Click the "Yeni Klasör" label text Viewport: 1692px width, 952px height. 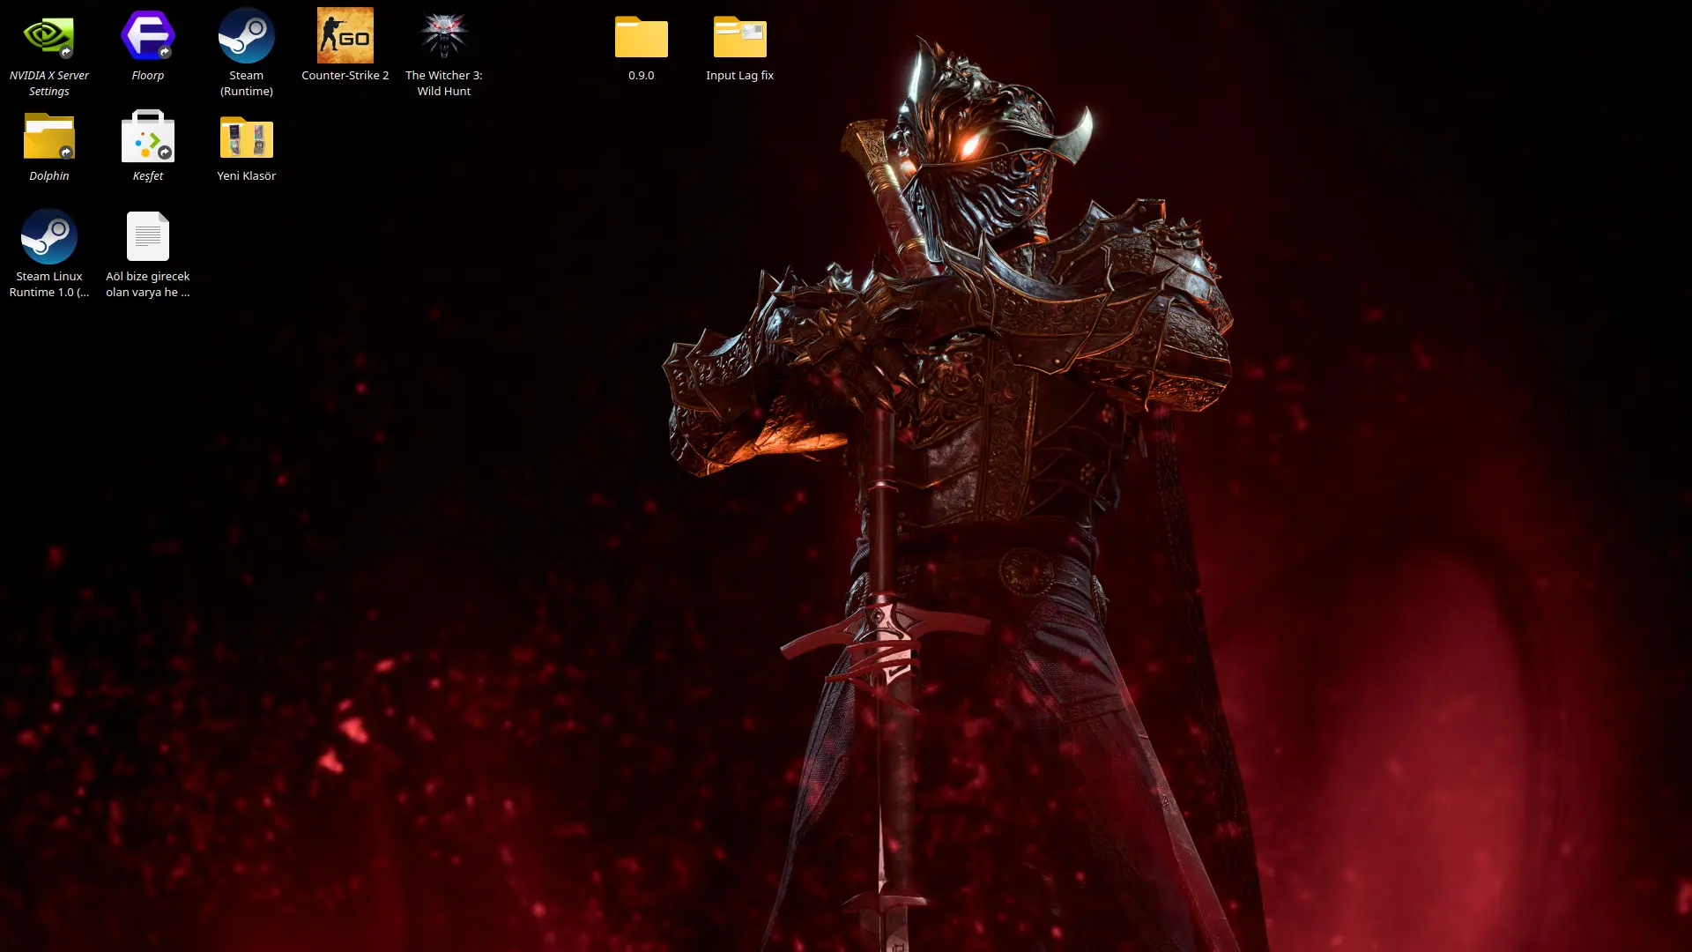click(247, 176)
